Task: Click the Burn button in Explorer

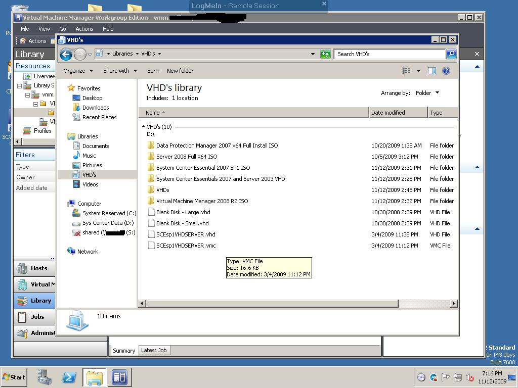Action: [153, 71]
